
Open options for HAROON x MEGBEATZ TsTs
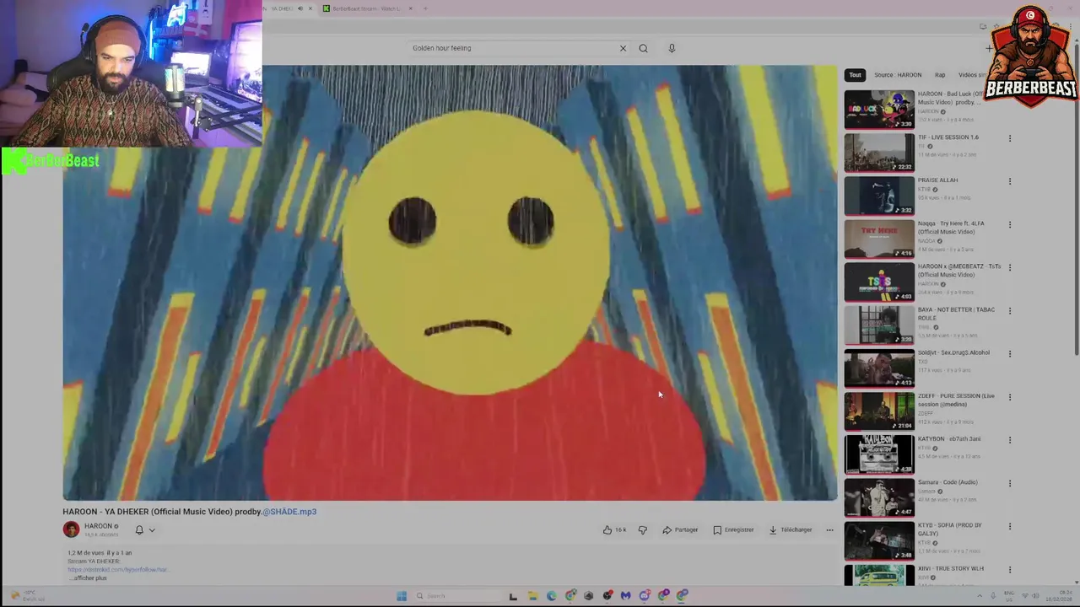(1009, 268)
